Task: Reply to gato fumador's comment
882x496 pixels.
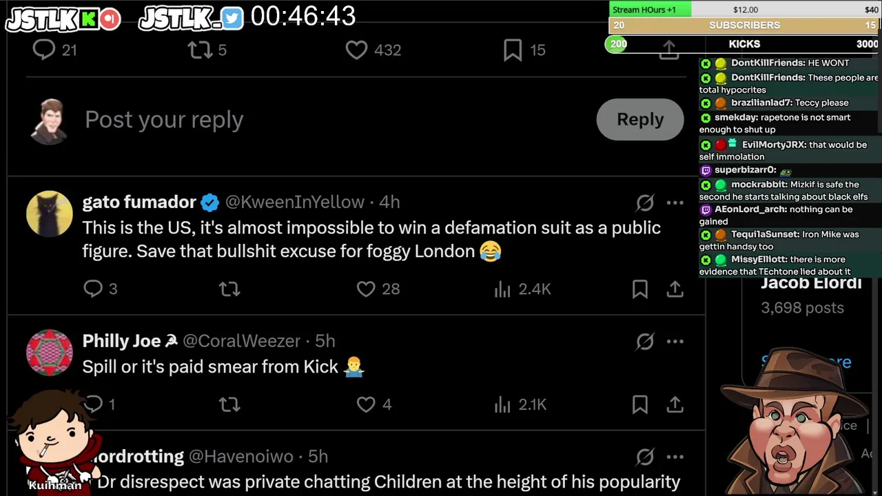Action: click(93, 289)
